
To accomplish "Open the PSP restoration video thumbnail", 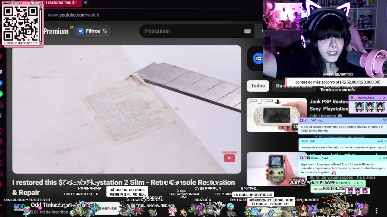I will click(x=277, y=115).
